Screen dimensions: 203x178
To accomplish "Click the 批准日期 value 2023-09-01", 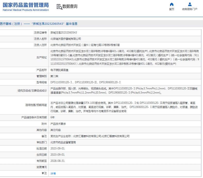I will (x=57, y=148).
